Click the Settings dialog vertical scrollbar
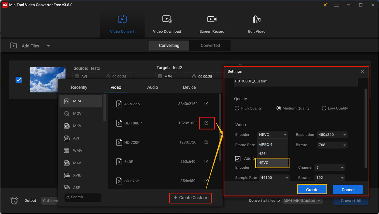The height and width of the screenshot is (214, 379). point(366,128)
